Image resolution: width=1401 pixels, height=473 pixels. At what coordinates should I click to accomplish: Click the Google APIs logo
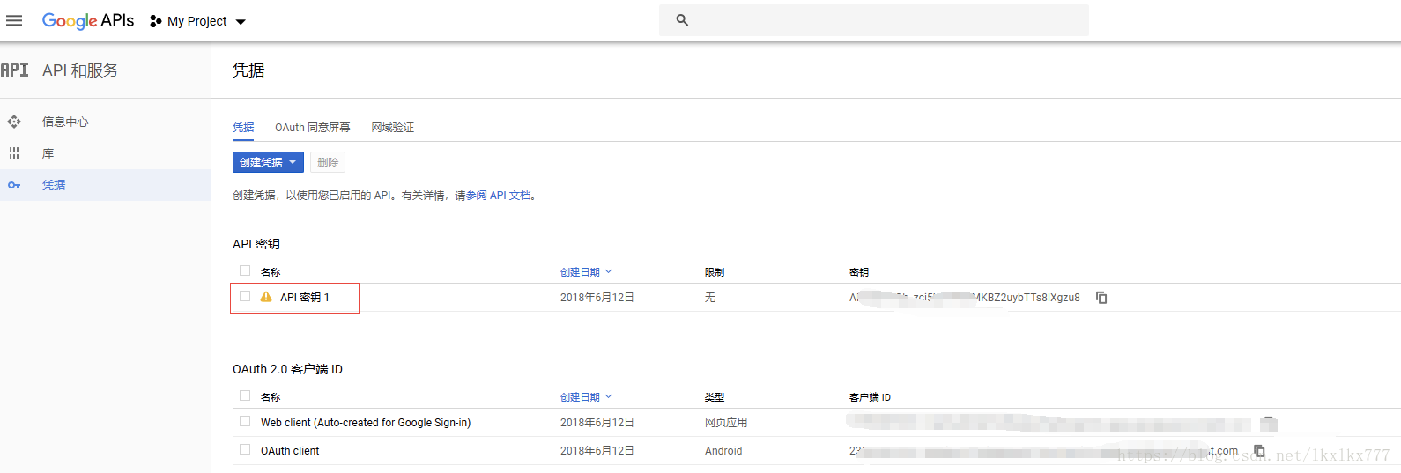click(x=88, y=20)
